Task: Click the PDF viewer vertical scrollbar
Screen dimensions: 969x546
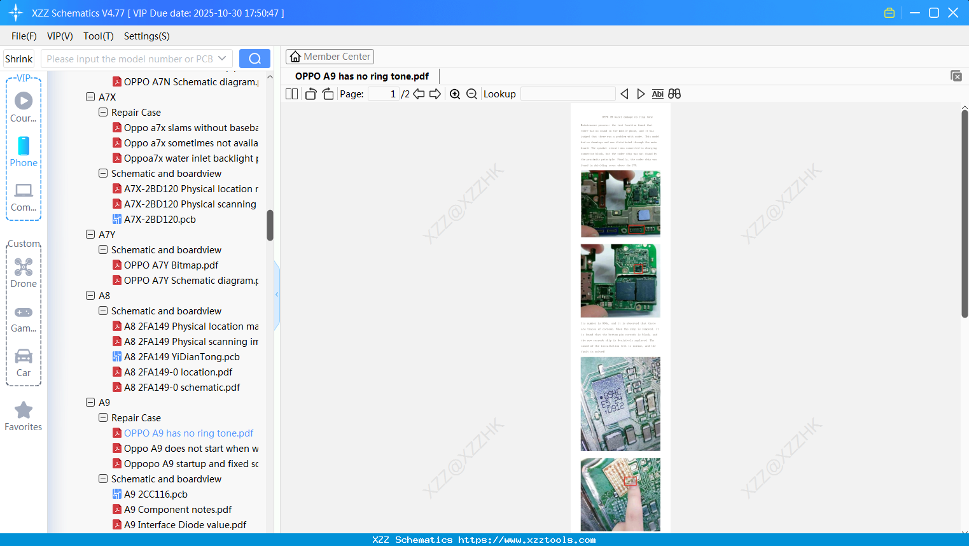Action: click(x=965, y=213)
